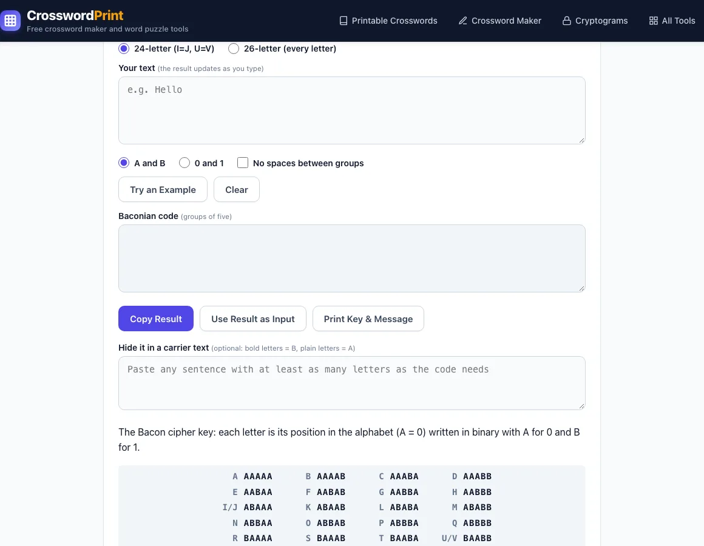Focus the Your text input area
This screenshot has width=704, height=546.
352,110
